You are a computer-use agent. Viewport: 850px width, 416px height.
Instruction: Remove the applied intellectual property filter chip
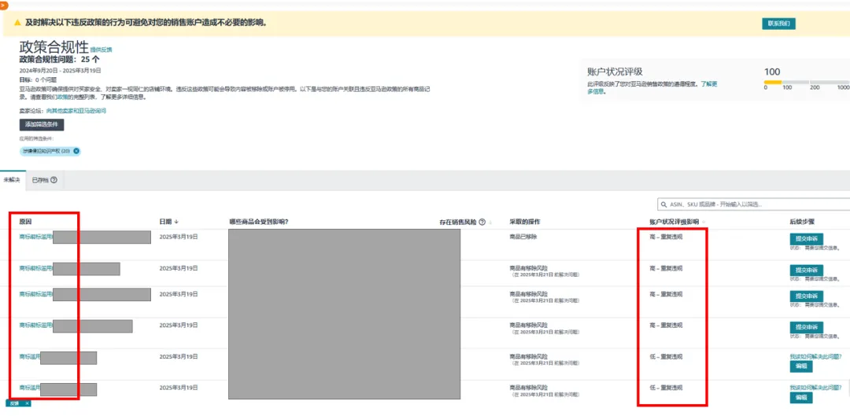[x=76, y=151]
